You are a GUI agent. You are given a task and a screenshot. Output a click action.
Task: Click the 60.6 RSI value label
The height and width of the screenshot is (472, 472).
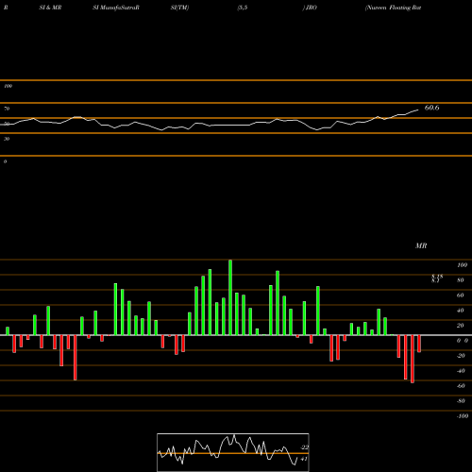431,108
